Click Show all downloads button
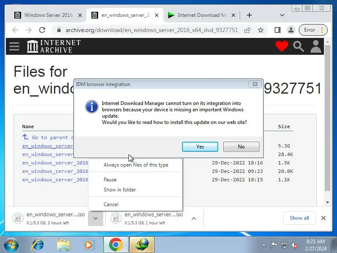Screen dimensions: 337x253 click(x=299, y=218)
